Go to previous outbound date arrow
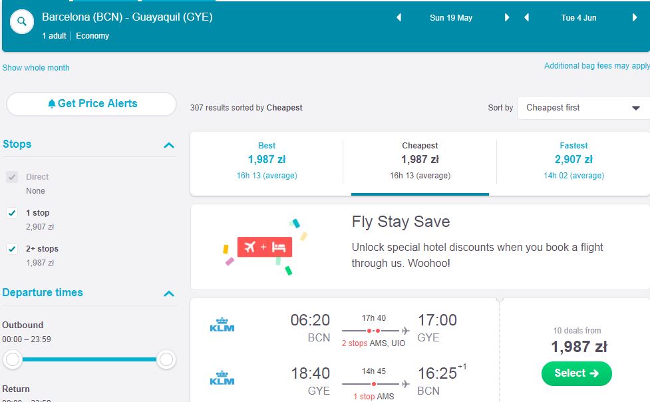Screen dimensions: 650x402 tap(399, 17)
